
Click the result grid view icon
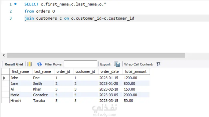30,64
